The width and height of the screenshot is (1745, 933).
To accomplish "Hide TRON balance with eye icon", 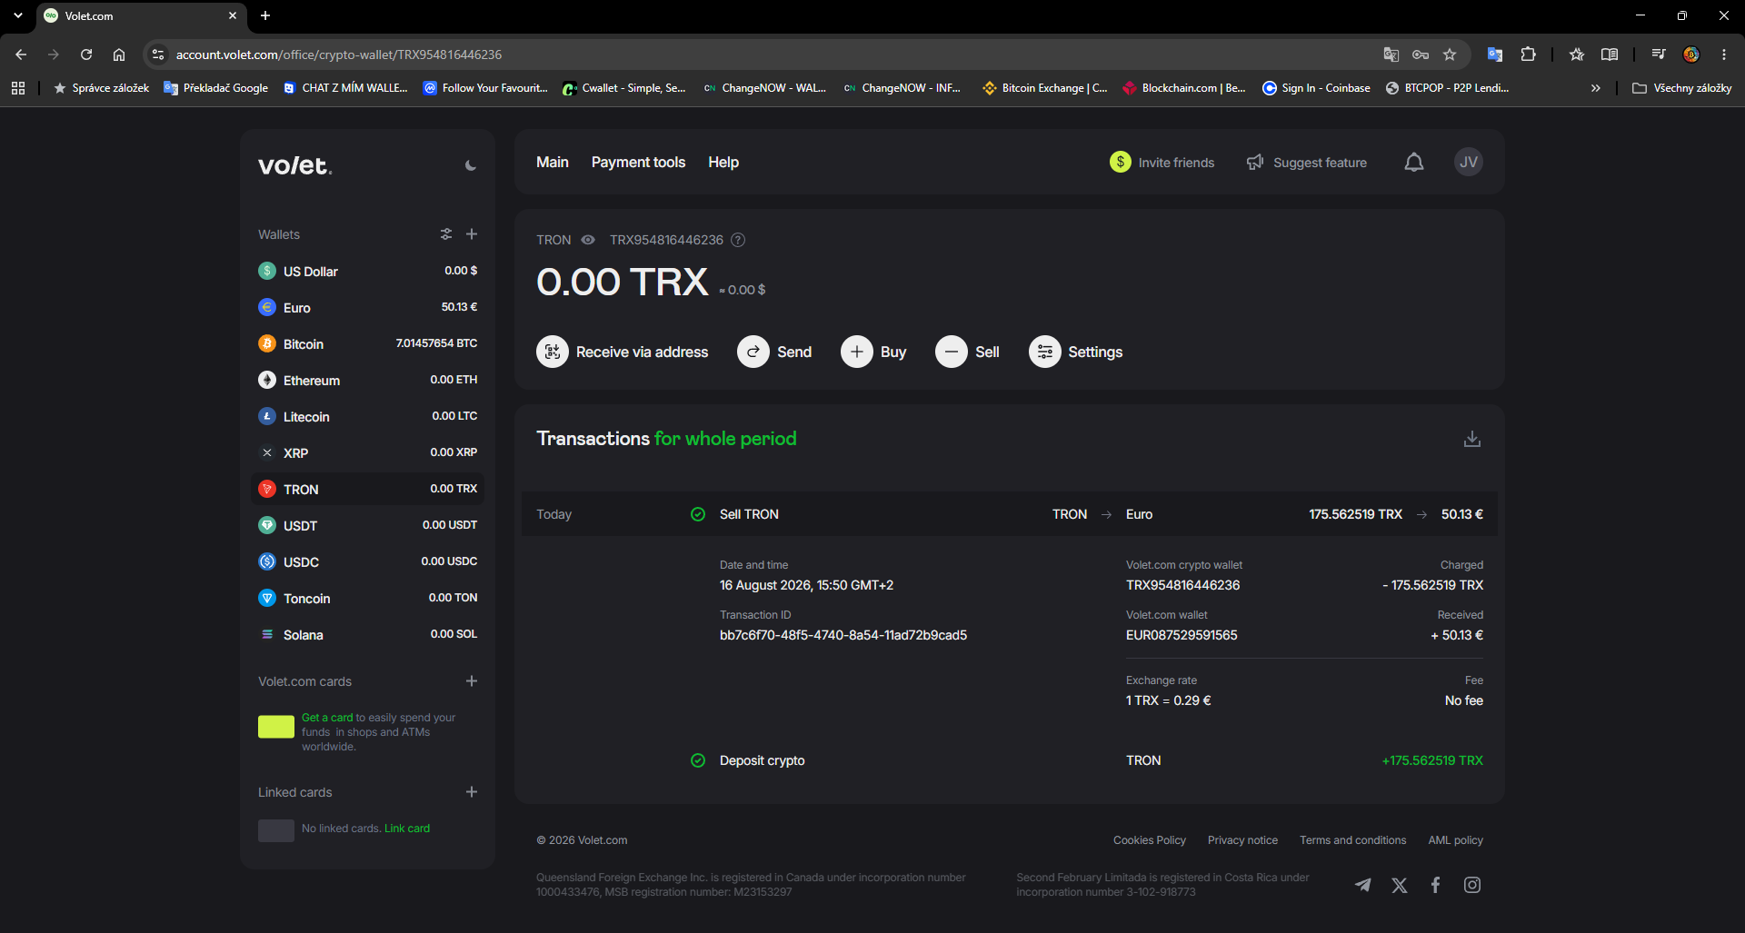I will point(588,240).
